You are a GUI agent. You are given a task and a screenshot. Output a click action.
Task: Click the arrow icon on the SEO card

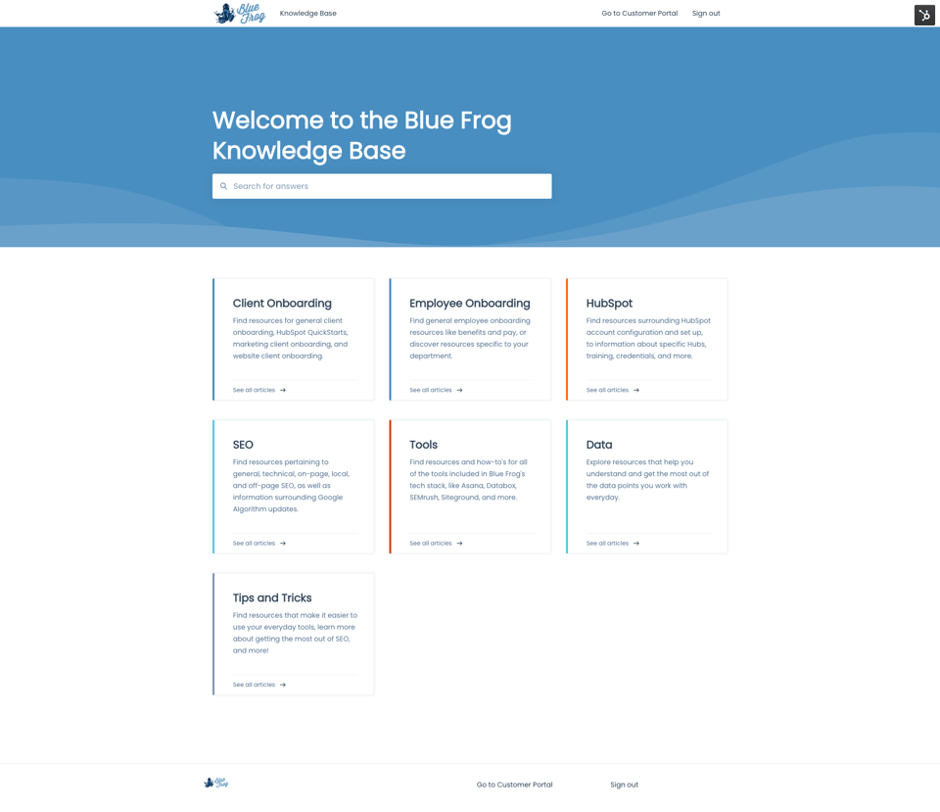coord(284,543)
